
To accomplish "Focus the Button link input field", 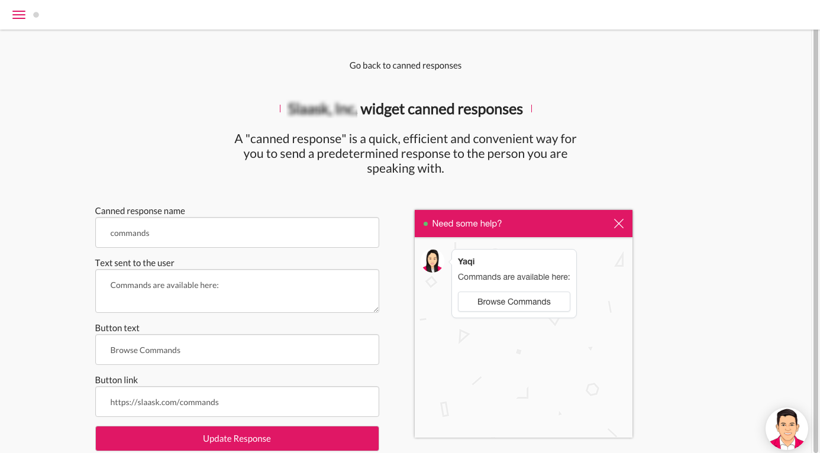I will [237, 402].
